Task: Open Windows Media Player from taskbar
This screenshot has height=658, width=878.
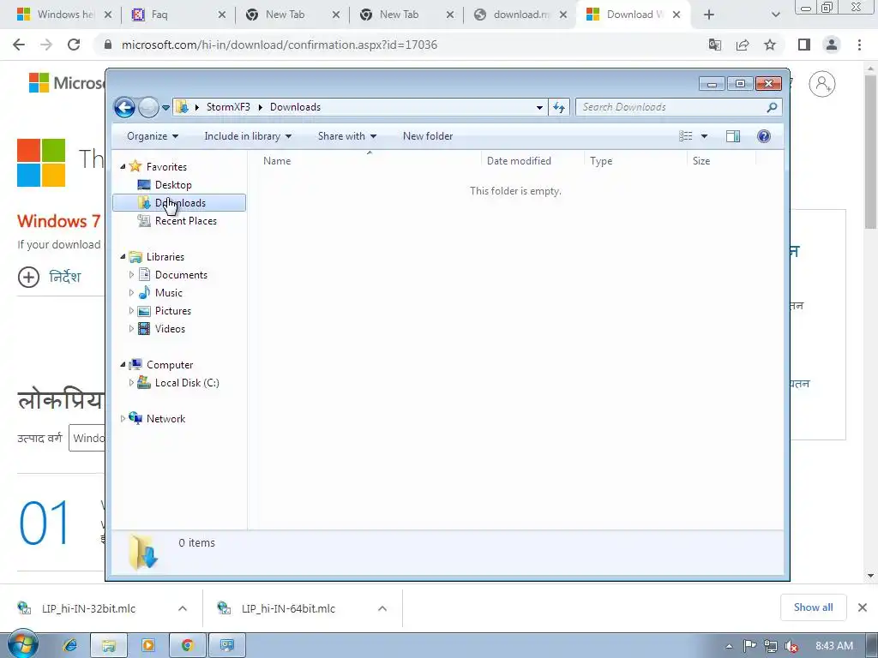Action: 148,646
